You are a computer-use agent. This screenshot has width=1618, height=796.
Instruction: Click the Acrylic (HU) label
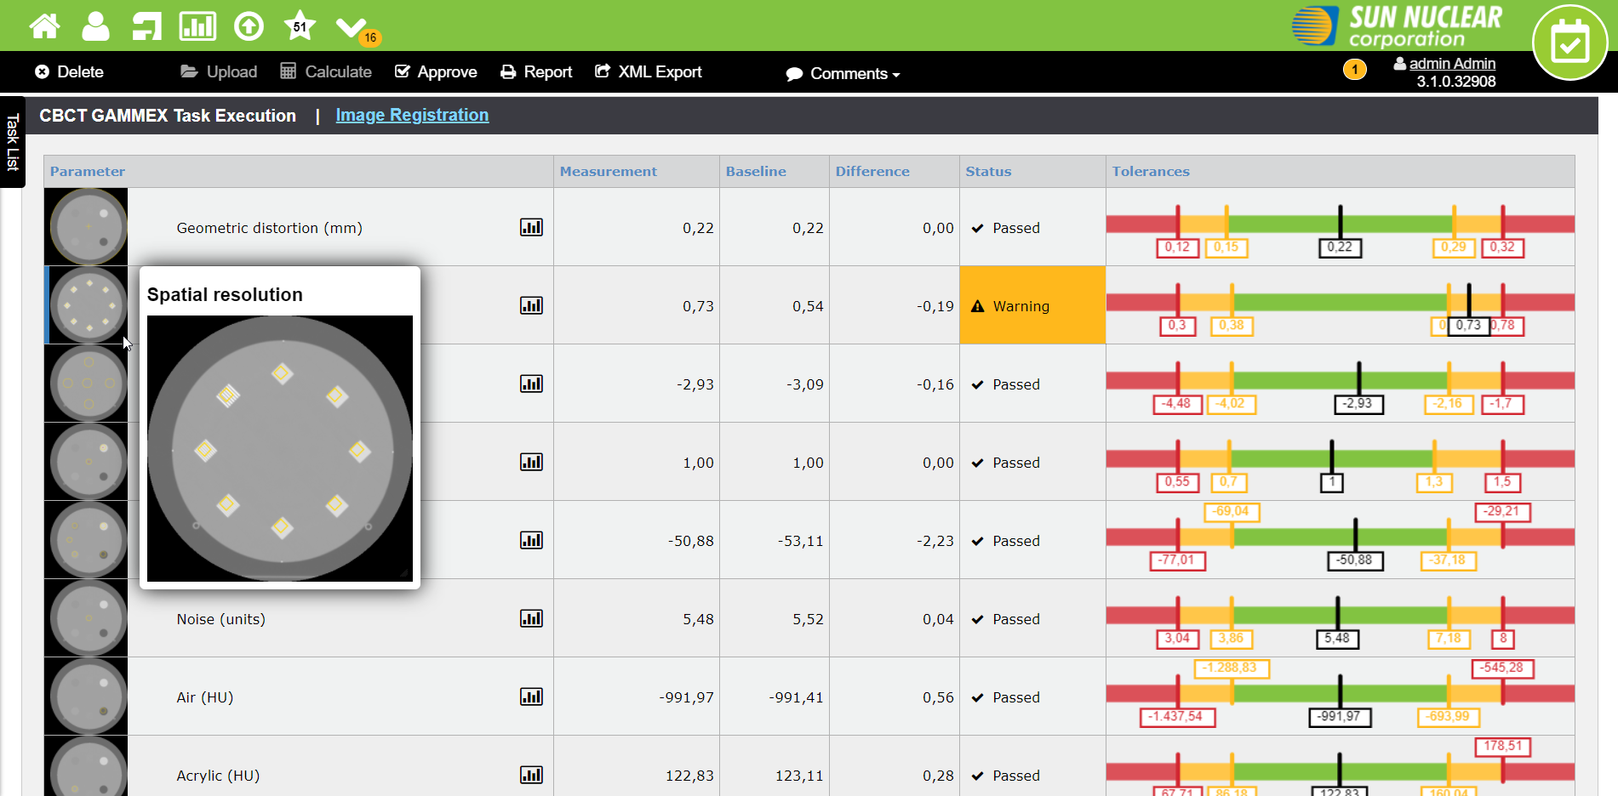point(219,776)
